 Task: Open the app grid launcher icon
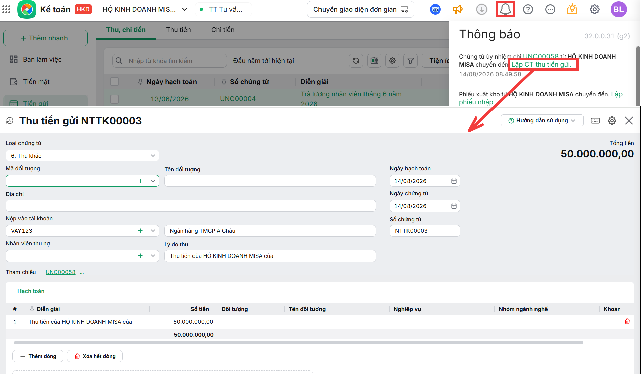coord(6,9)
